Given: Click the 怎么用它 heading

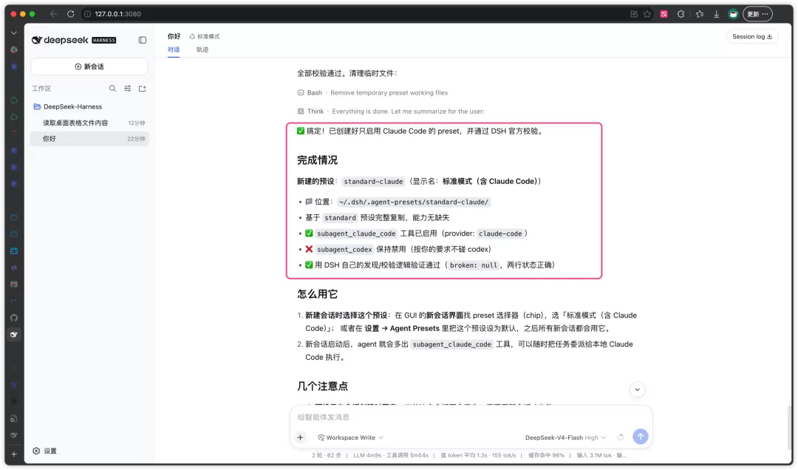Looking at the screenshot, I should click(x=317, y=294).
